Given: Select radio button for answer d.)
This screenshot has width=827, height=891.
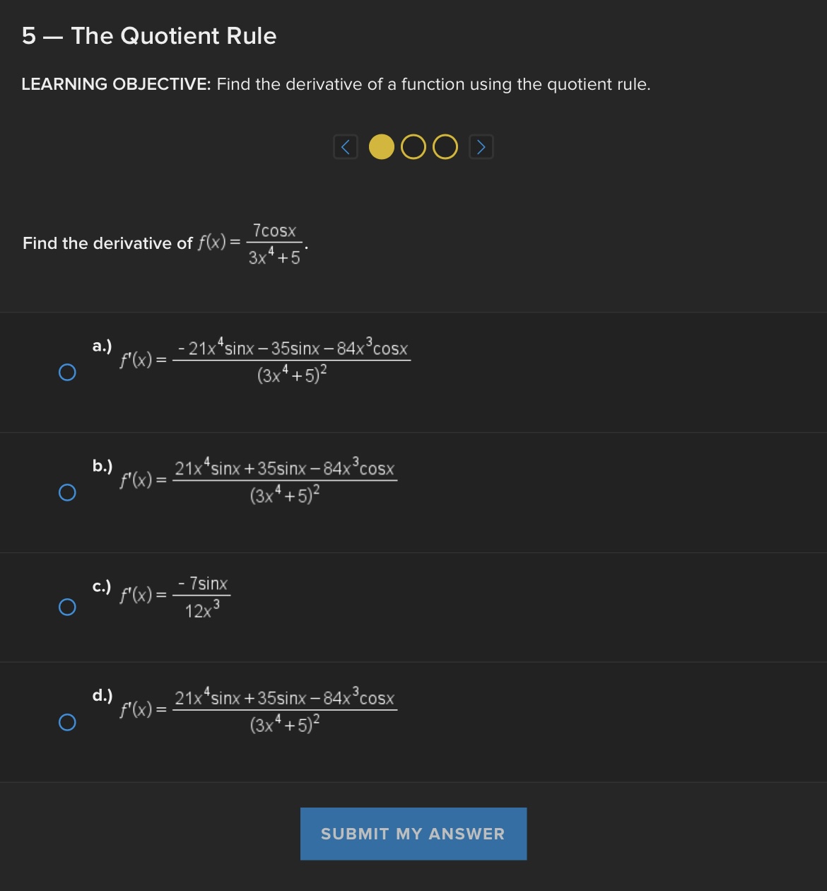Looking at the screenshot, I should 67,722.
